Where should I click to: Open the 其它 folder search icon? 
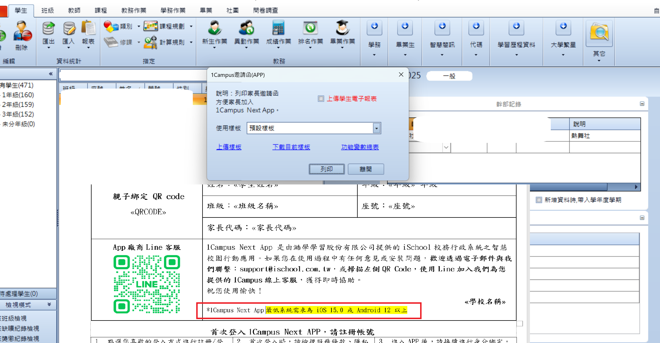[599, 33]
